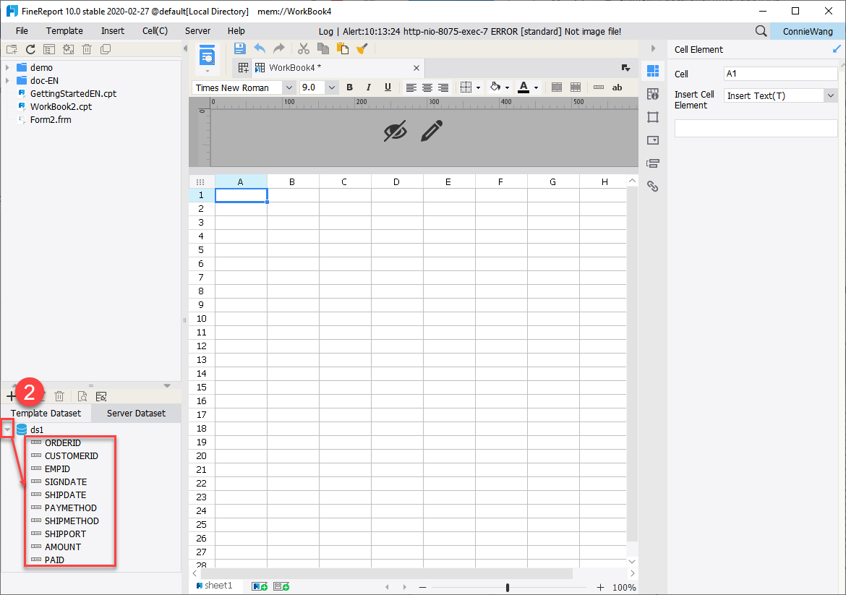The width and height of the screenshot is (846, 595).
Task: Open the Cell Attribute panel icon
Action: pos(653,94)
